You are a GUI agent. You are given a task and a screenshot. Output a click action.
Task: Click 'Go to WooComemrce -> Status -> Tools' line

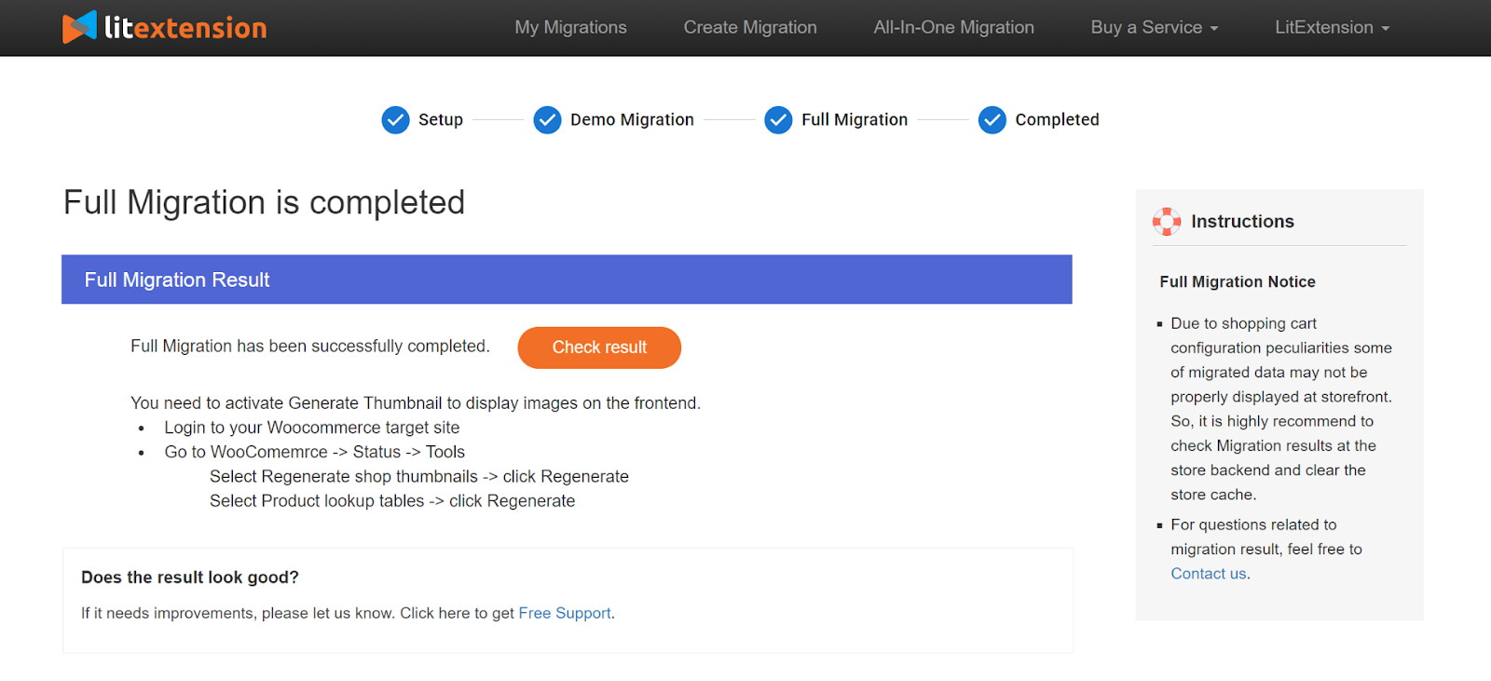pyautogui.click(x=315, y=452)
